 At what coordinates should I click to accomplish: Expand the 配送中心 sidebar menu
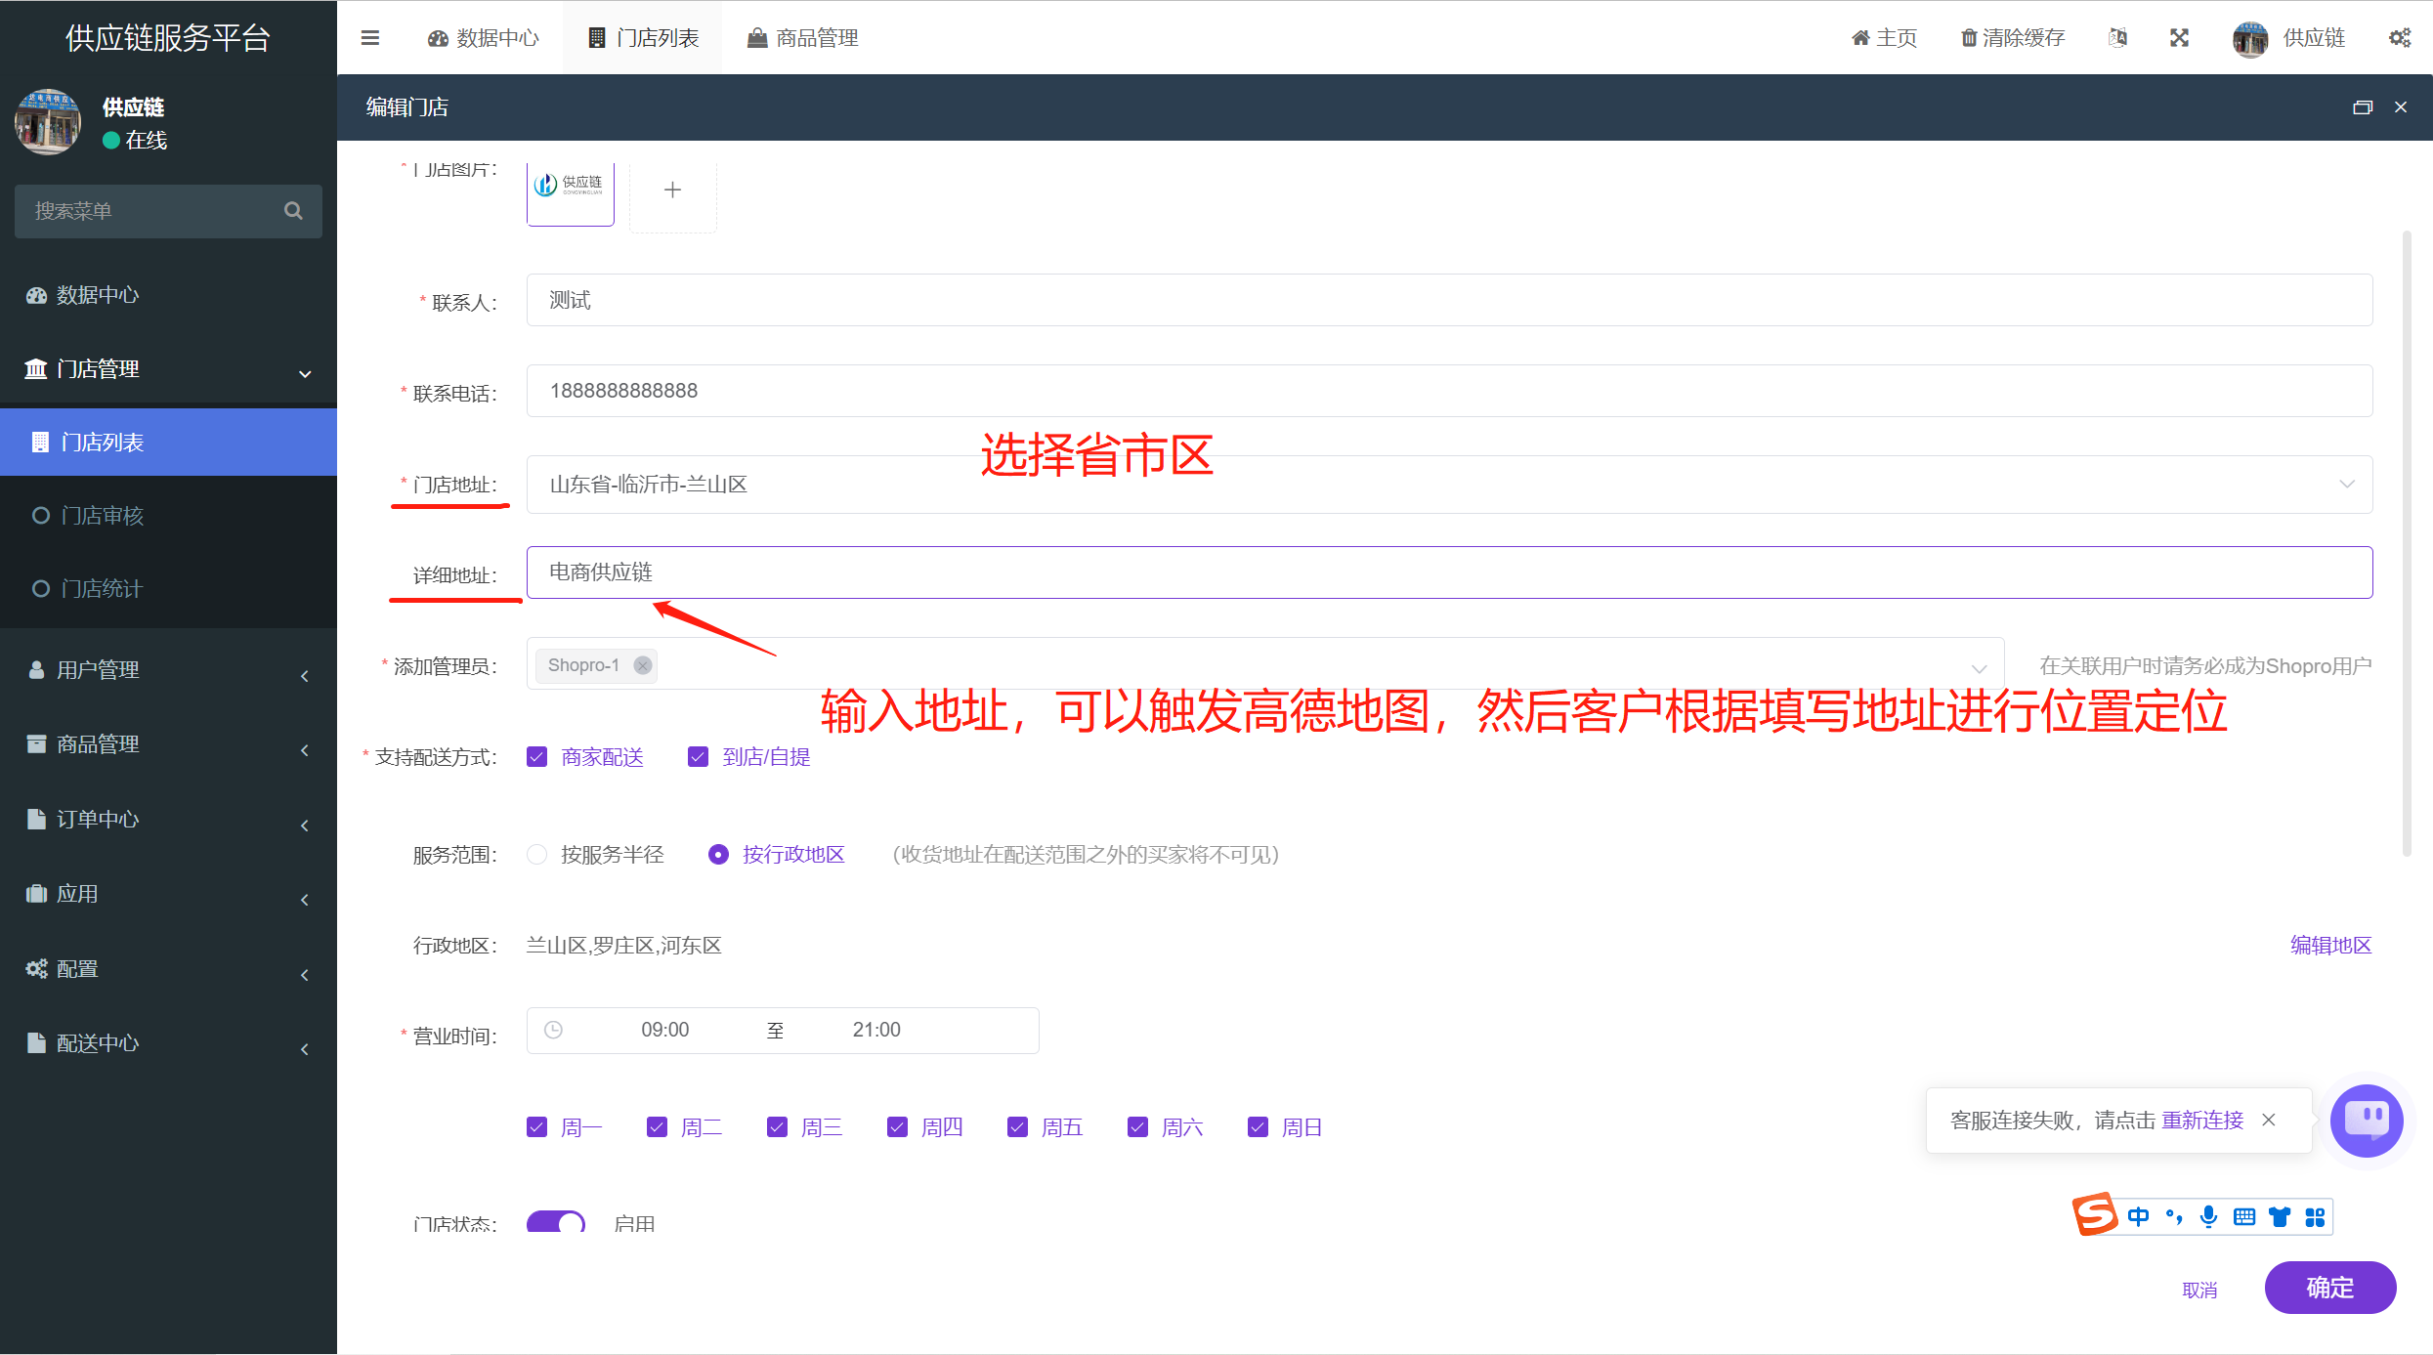[168, 1043]
